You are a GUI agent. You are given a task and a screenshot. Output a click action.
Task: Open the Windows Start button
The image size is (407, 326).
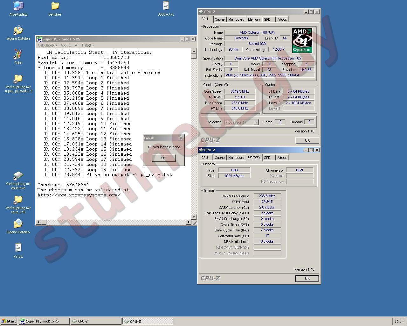tap(9, 321)
